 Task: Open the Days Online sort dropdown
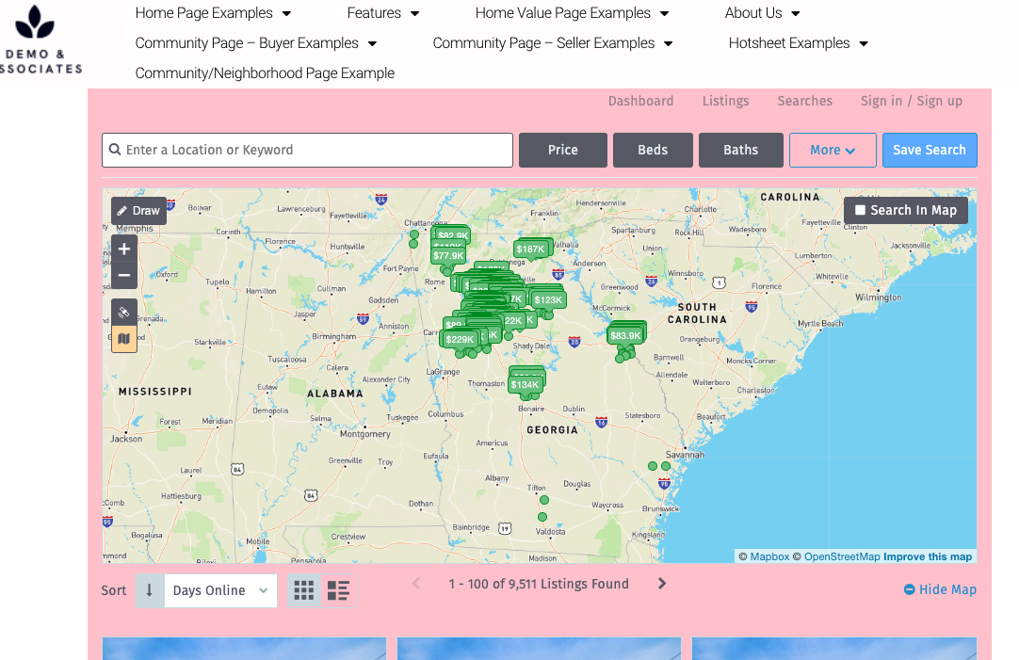(x=220, y=590)
